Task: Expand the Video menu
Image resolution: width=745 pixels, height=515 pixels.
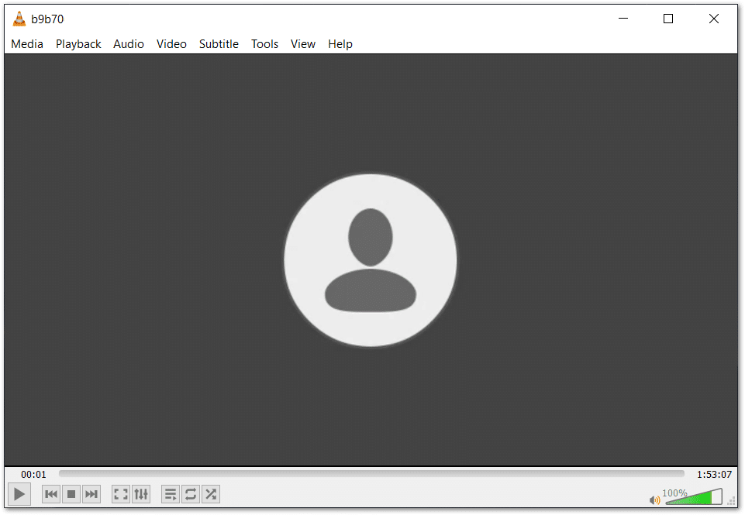Action: [x=171, y=44]
